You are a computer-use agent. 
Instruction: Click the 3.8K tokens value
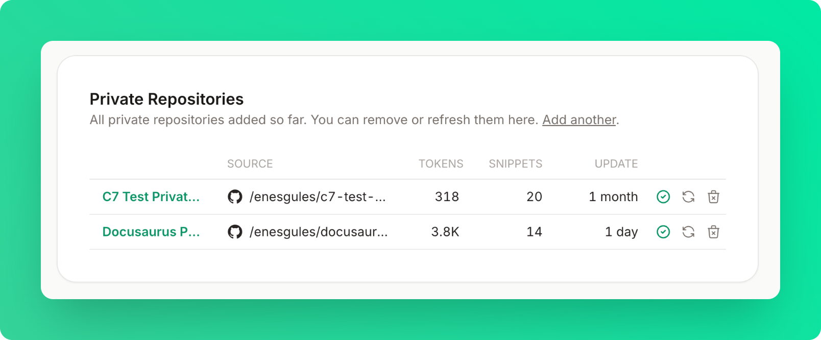[445, 232]
